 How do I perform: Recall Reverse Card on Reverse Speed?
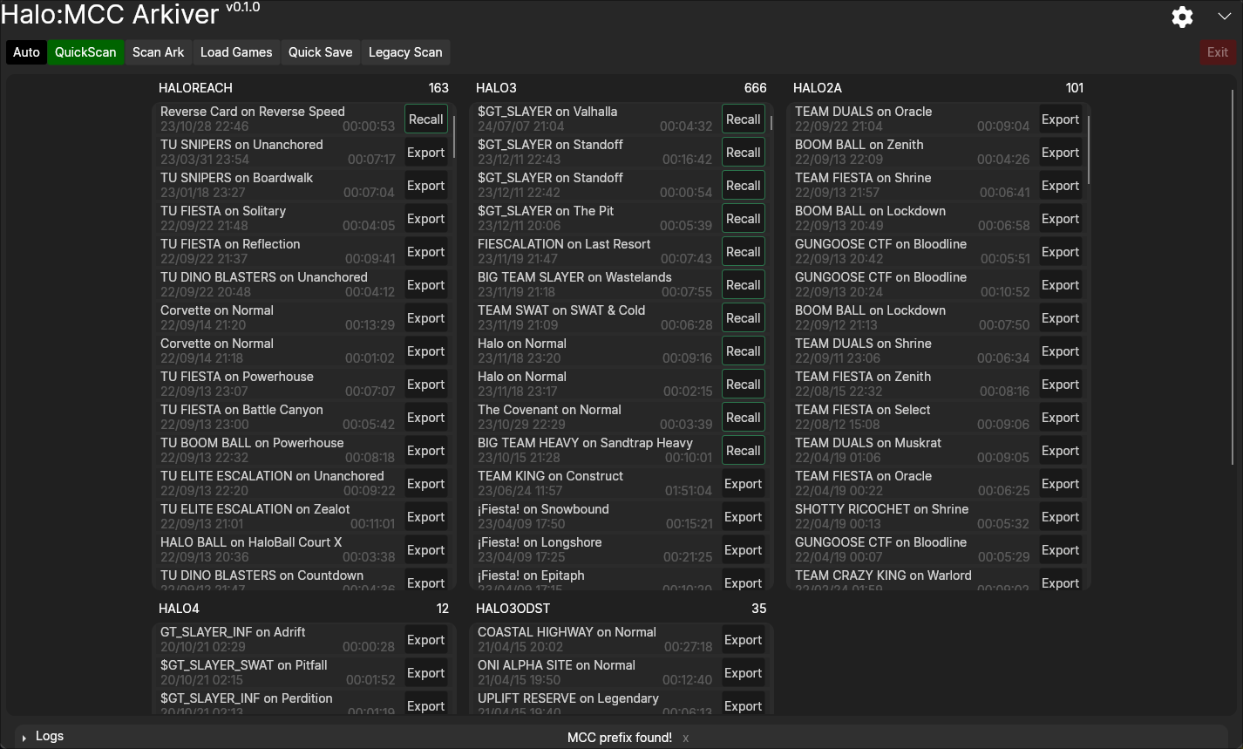426,119
